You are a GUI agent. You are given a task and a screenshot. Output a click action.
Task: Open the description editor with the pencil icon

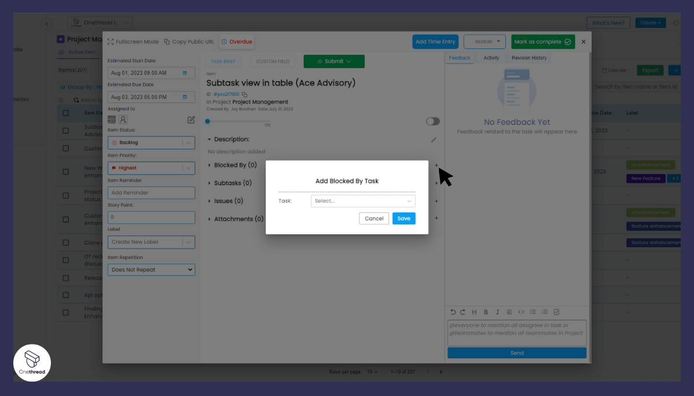434,139
